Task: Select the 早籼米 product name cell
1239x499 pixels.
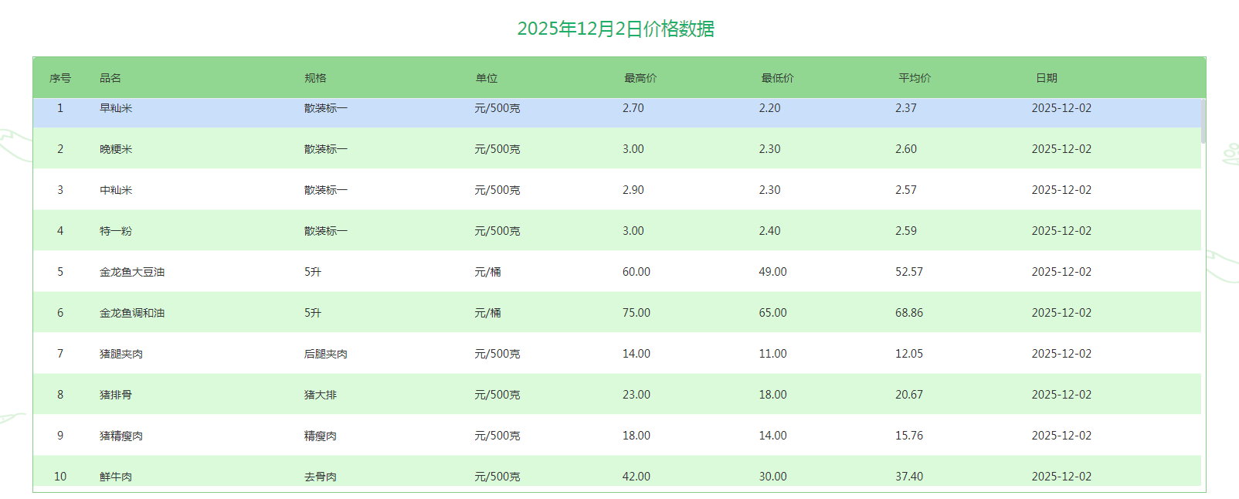Action: 116,108
